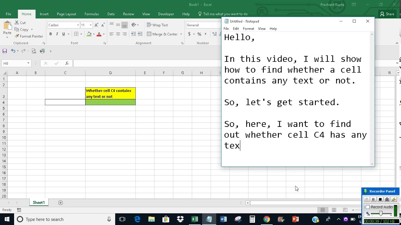Switch to Page Layout view in status bar

click(x=334, y=210)
